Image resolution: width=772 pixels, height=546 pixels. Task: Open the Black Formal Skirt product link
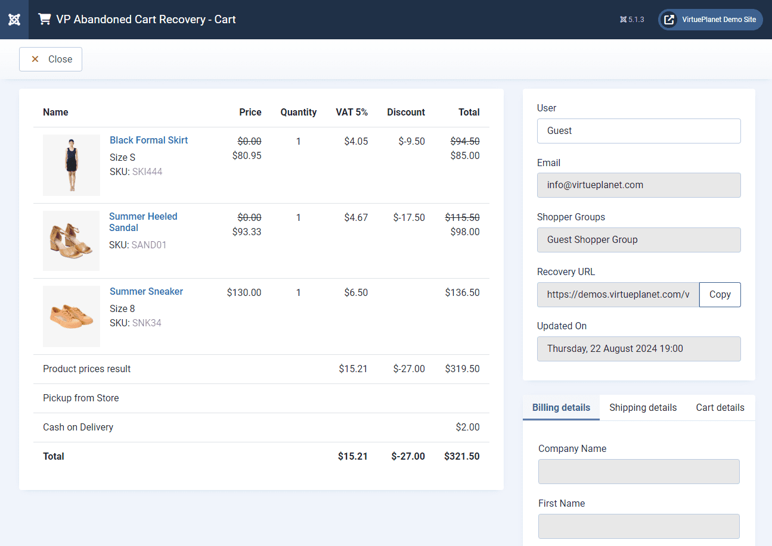(148, 140)
